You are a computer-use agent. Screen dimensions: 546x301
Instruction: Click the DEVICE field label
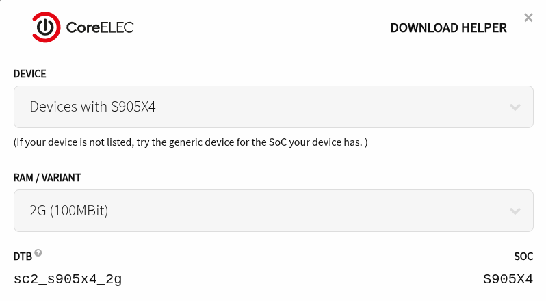[x=29, y=73]
